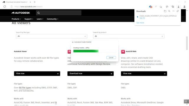Screen dimensions: 189x106
Task: Open the browser profile icon
Action: pos(184,7)
